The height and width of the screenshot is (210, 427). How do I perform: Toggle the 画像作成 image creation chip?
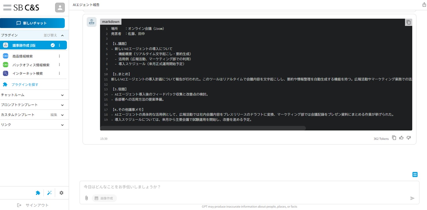coord(104,198)
